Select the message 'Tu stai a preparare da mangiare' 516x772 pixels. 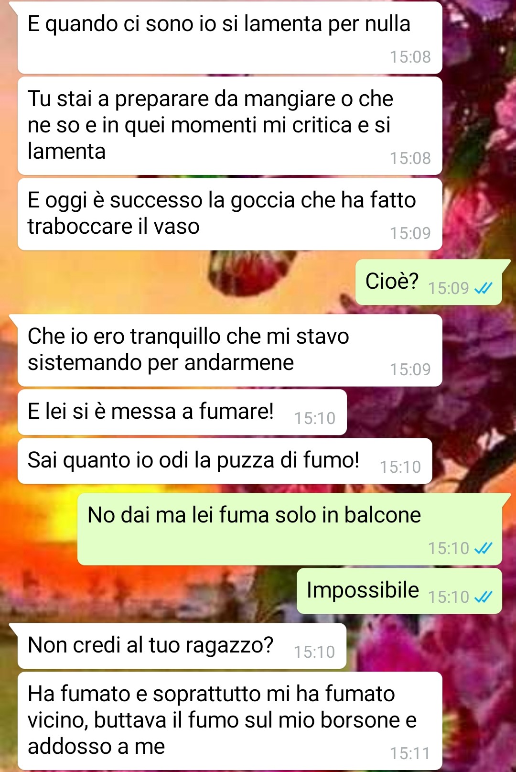pos(230,126)
